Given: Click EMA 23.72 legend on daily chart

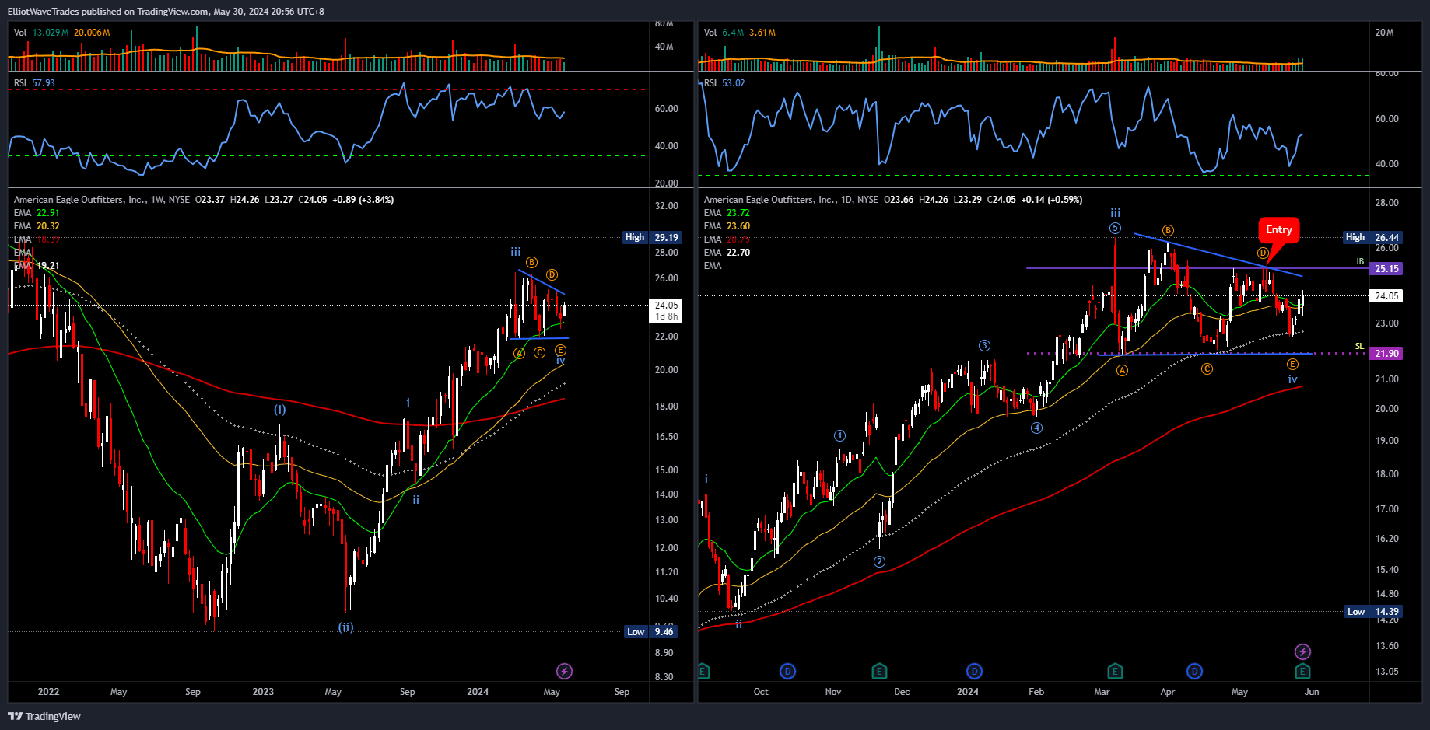Looking at the screenshot, I should tap(727, 212).
